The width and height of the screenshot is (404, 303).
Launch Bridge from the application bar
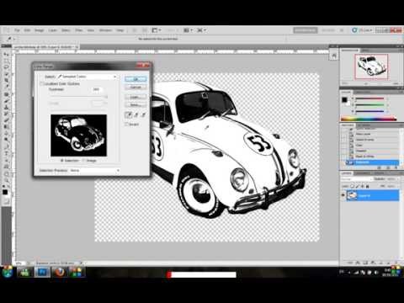[x=135, y=30]
